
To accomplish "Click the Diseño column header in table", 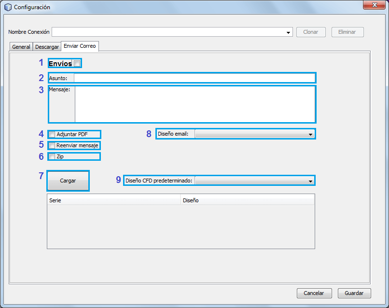I will click(x=247, y=200).
